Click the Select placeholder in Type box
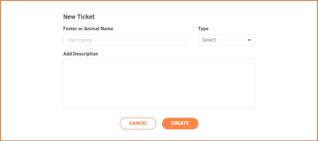Viewport: 318px width, 141px height. (209, 40)
